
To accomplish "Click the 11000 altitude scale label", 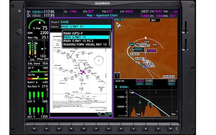I will point(120,97).
